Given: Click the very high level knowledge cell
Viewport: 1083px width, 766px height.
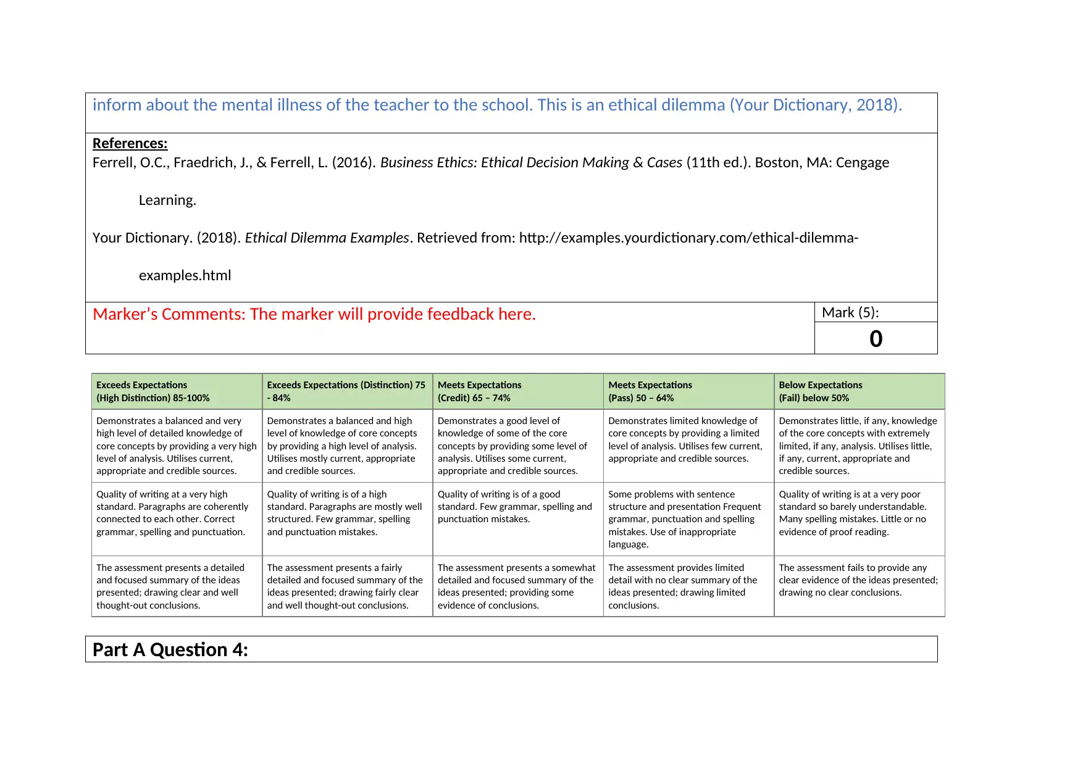Looking at the screenshot, I should (177, 446).
